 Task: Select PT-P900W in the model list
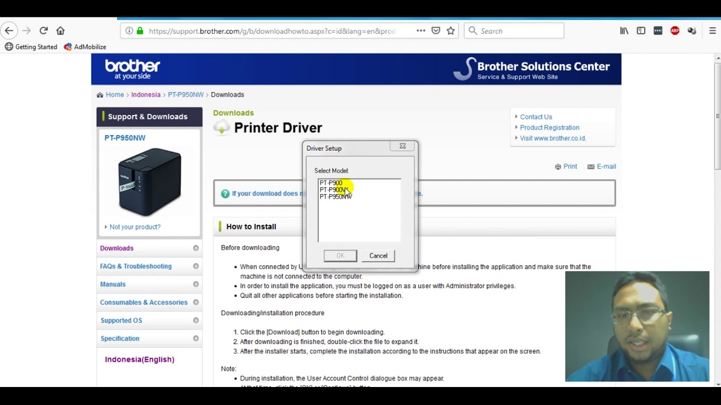[x=333, y=190]
